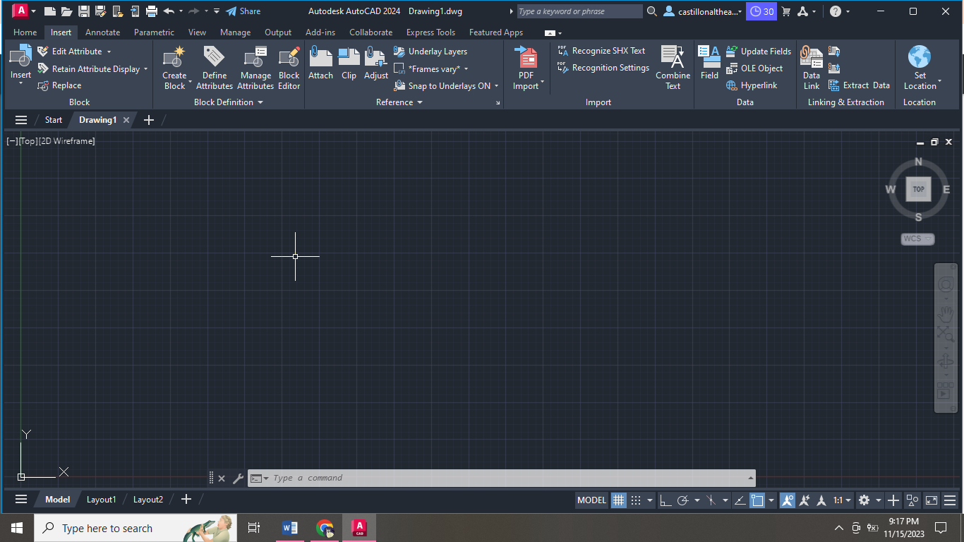Click the Replace block tool

59,85
